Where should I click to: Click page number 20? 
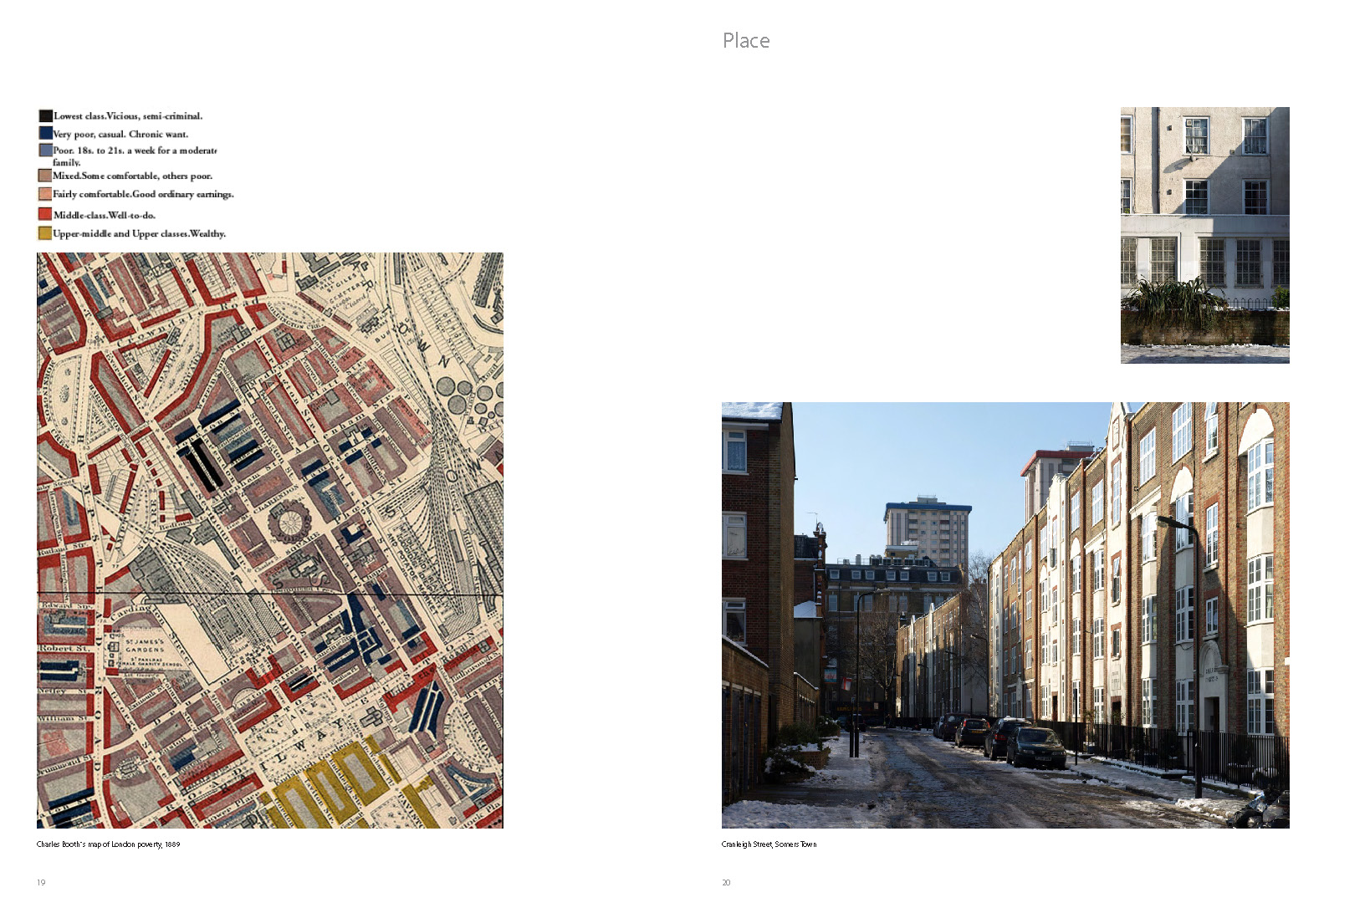[726, 883]
